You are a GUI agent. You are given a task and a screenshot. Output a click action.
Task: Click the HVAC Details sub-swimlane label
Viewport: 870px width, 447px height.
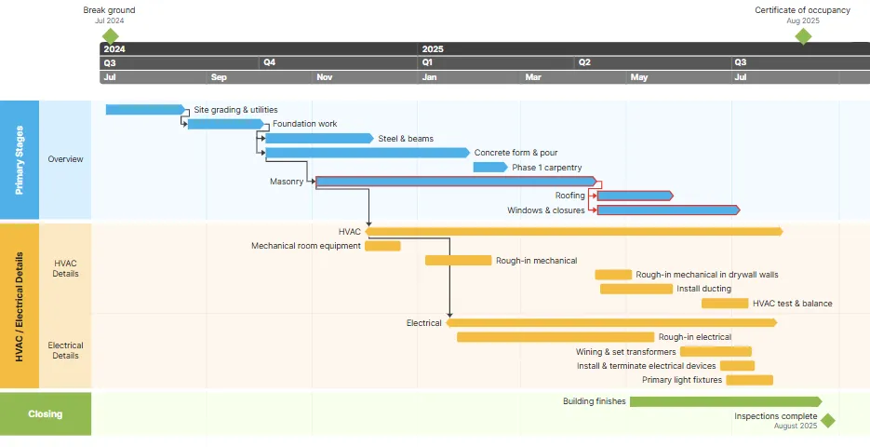coord(65,269)
